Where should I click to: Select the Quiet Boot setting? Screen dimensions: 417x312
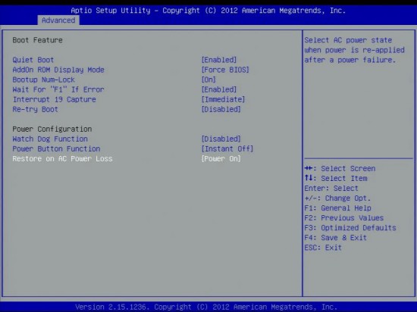pos(33,60)
